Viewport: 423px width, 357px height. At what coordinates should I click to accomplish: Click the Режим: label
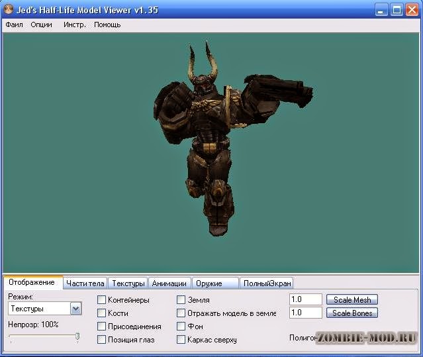pos(21,297)
